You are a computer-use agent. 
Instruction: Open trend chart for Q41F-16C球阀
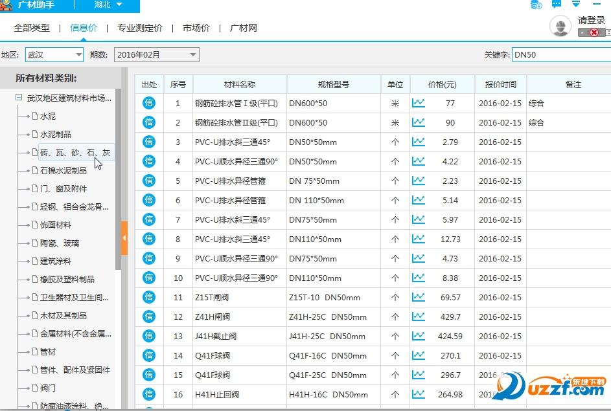pos(418,355)
